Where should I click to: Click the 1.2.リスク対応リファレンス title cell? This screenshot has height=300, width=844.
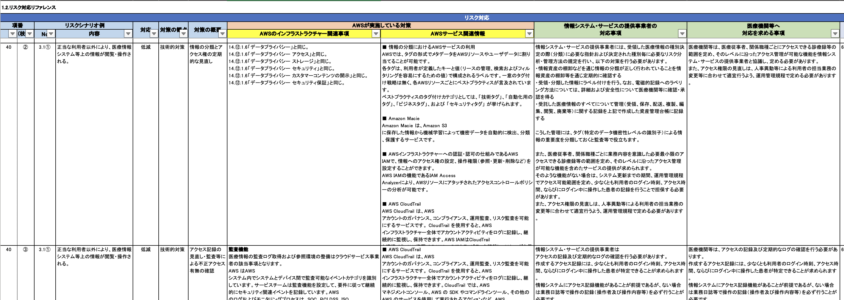[29, 7]
